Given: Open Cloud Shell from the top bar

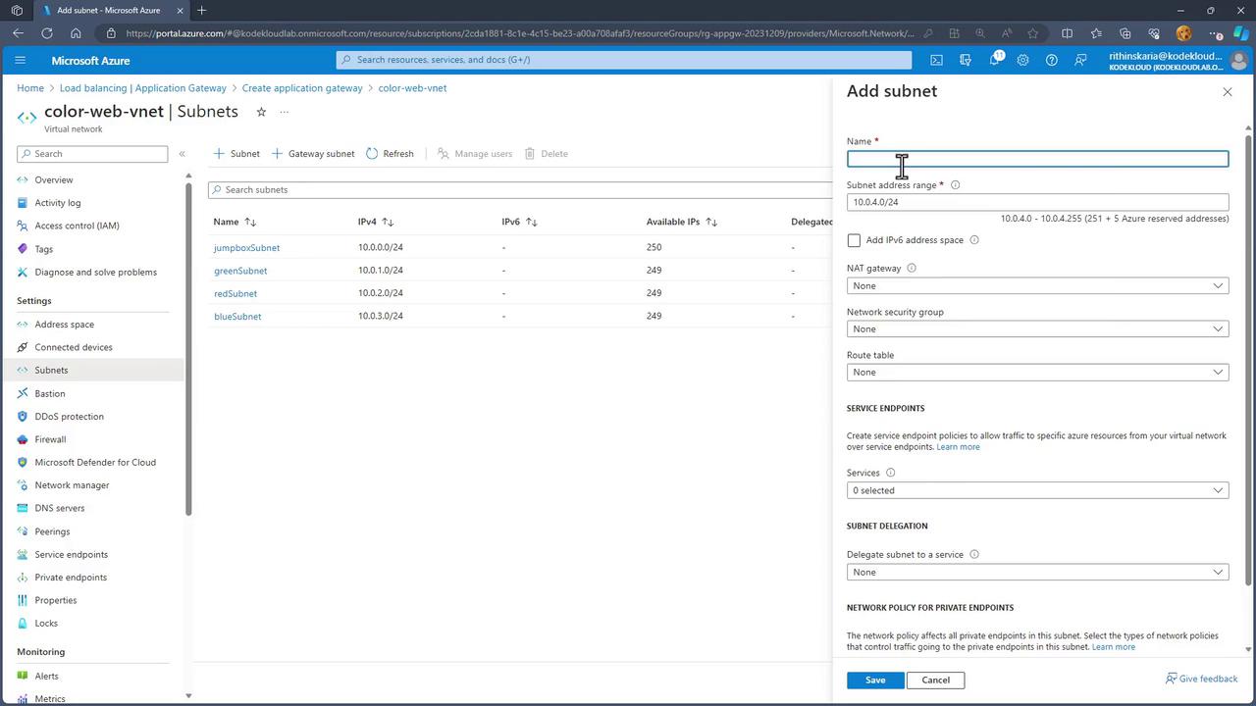Looking at the screenshot, I should 936,60.
